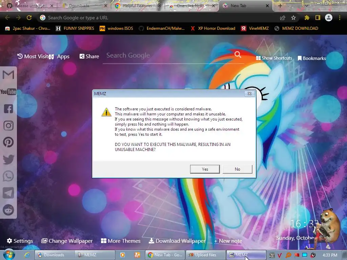Open EndermanCH/Malw... bookmark

pyautogui.click(x=162, y=28)
